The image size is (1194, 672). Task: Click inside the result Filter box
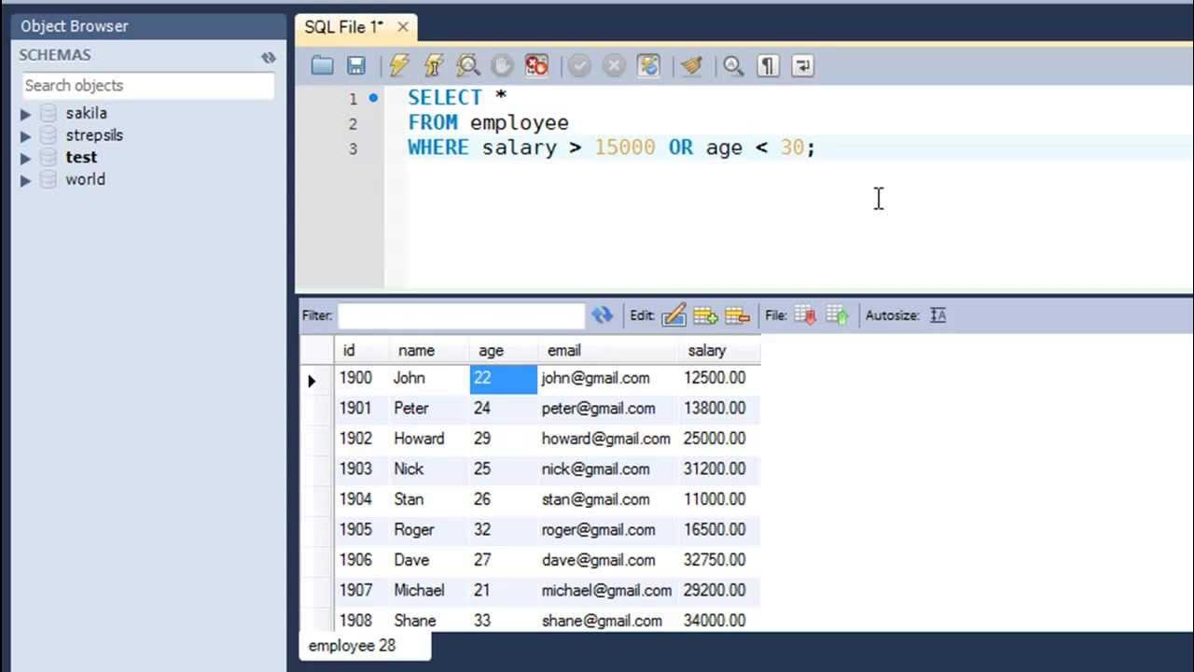461,315
